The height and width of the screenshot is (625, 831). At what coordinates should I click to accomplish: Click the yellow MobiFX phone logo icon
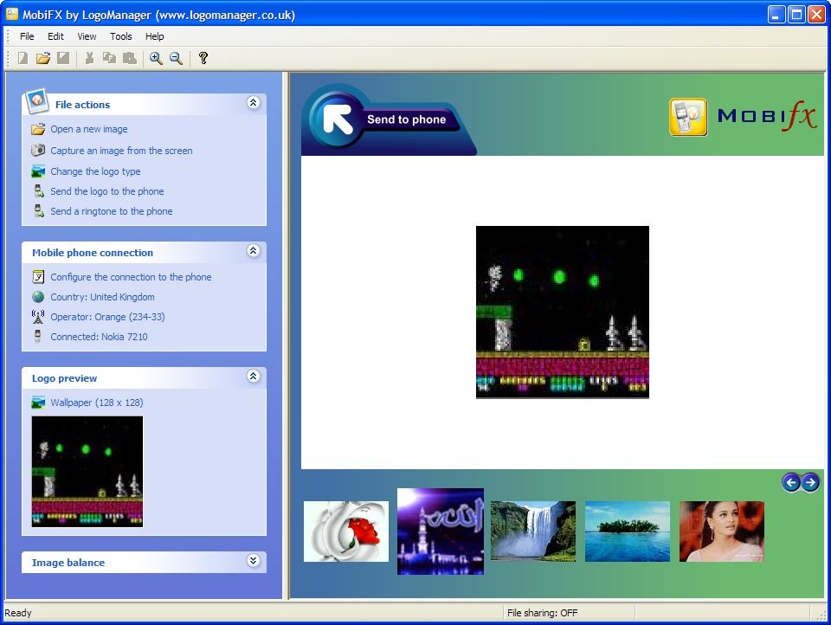tap(688, 117)
